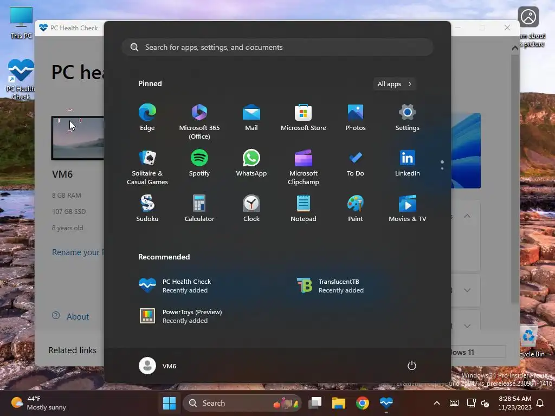Open the Movies & TV app
Viewport: 555px width, 416px height.
408,209
